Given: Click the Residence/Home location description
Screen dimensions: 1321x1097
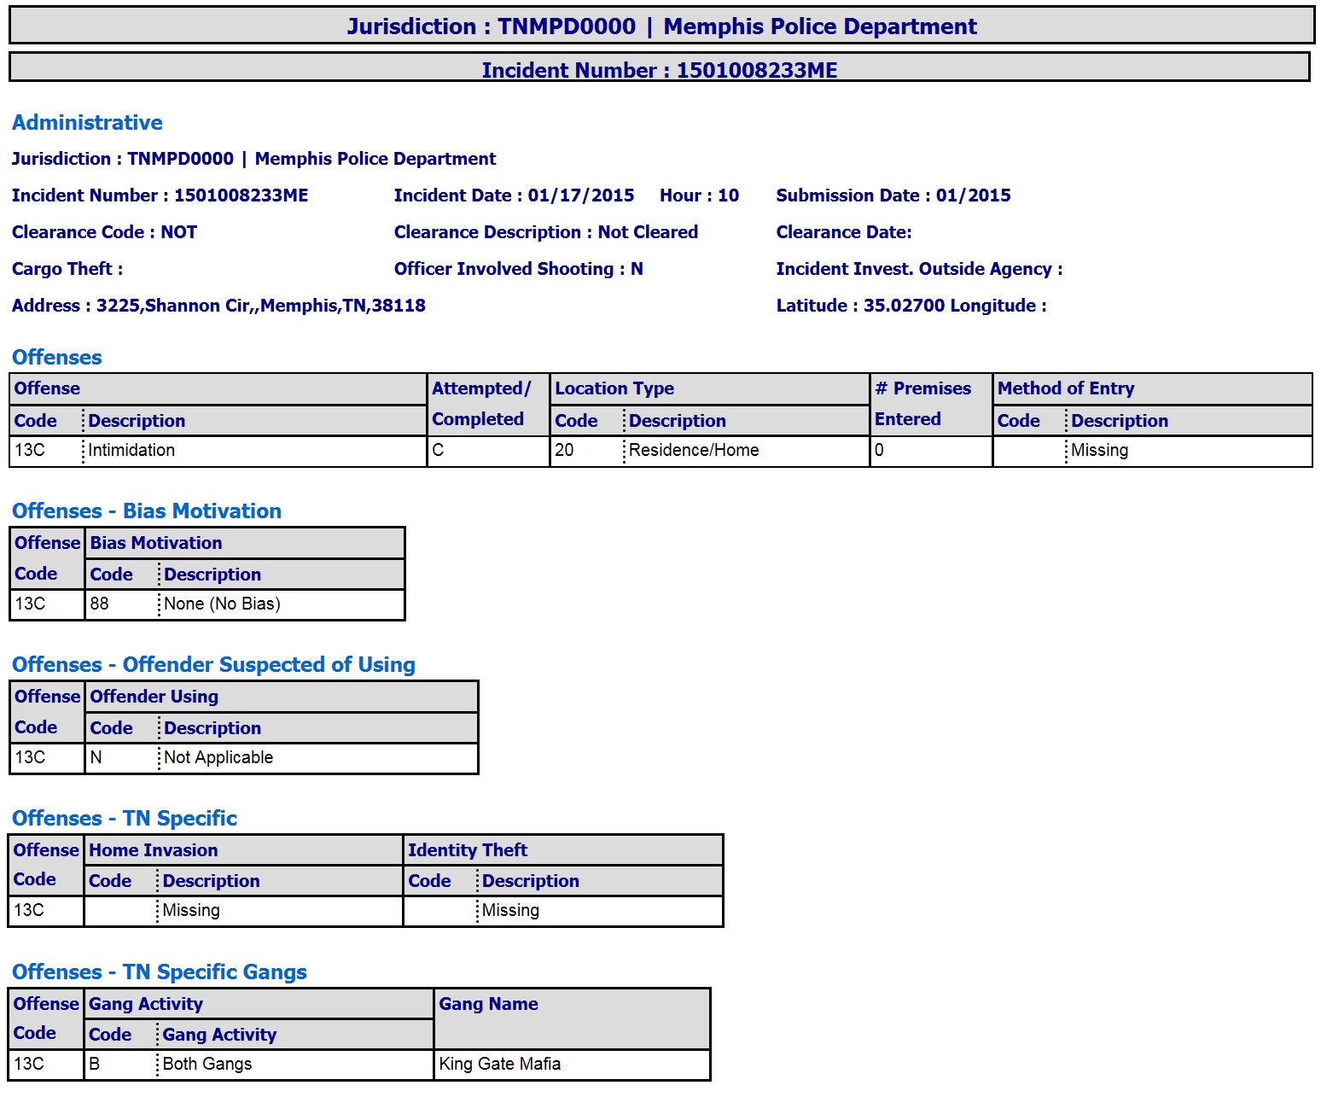Looking at the screenshot, I should (747, 451).
